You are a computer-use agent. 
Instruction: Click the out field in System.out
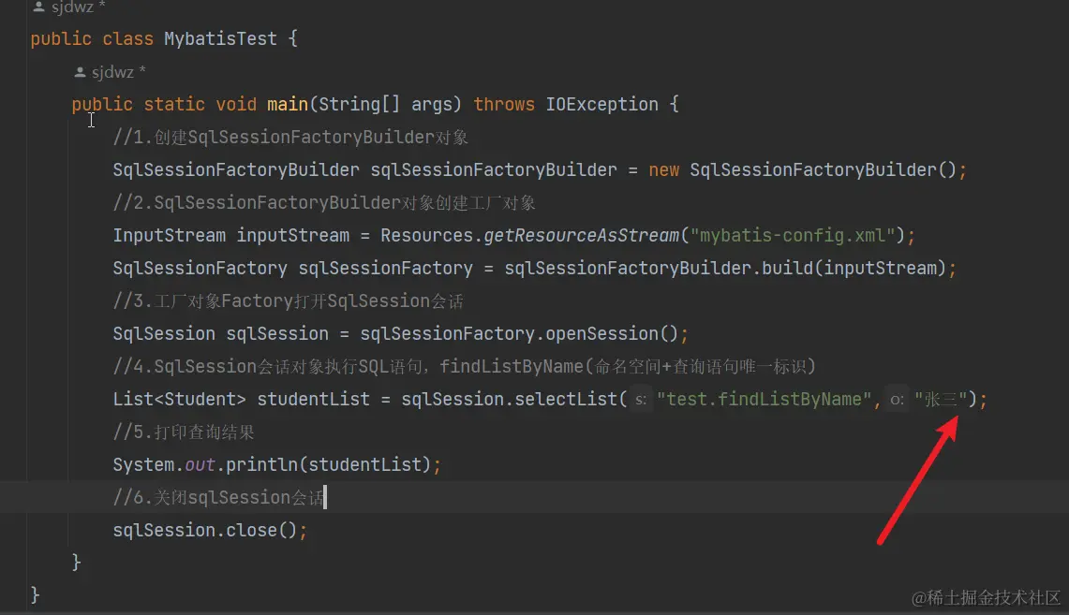(200, 464)
